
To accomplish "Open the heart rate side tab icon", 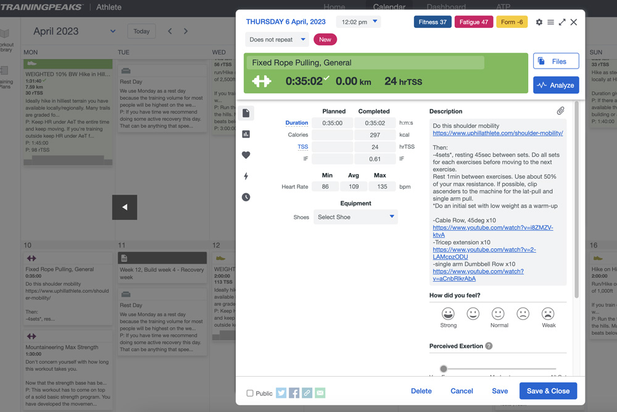I will (x=246, y=155).
